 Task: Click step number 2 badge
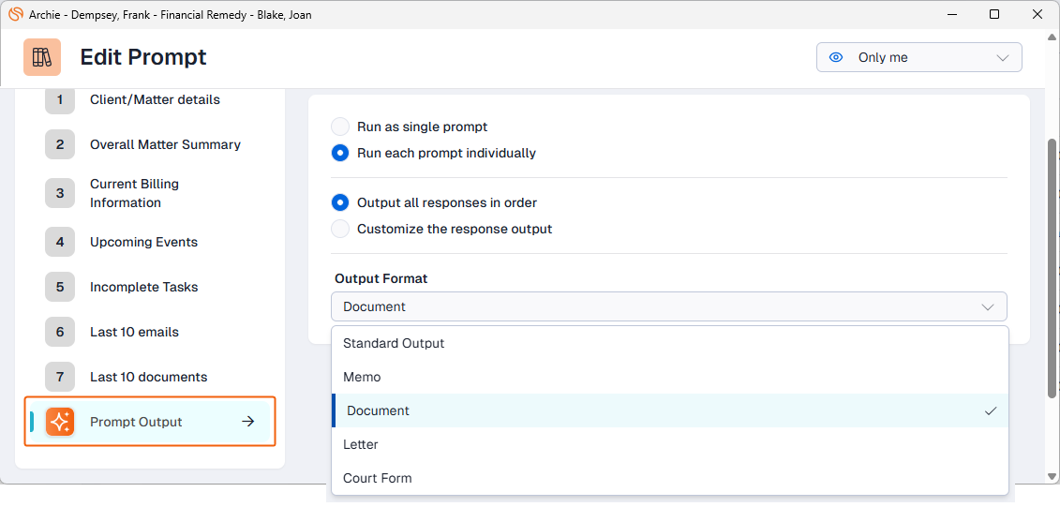coord(60,144)
